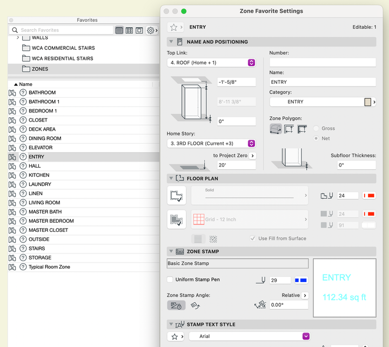
Task: Select the ENTRY favorite in the list
Action: click(x=84, y=157)
